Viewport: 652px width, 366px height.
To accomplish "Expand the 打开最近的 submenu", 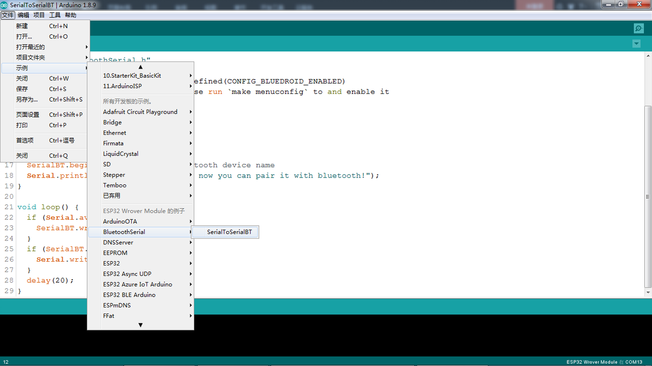I will 45,47.
